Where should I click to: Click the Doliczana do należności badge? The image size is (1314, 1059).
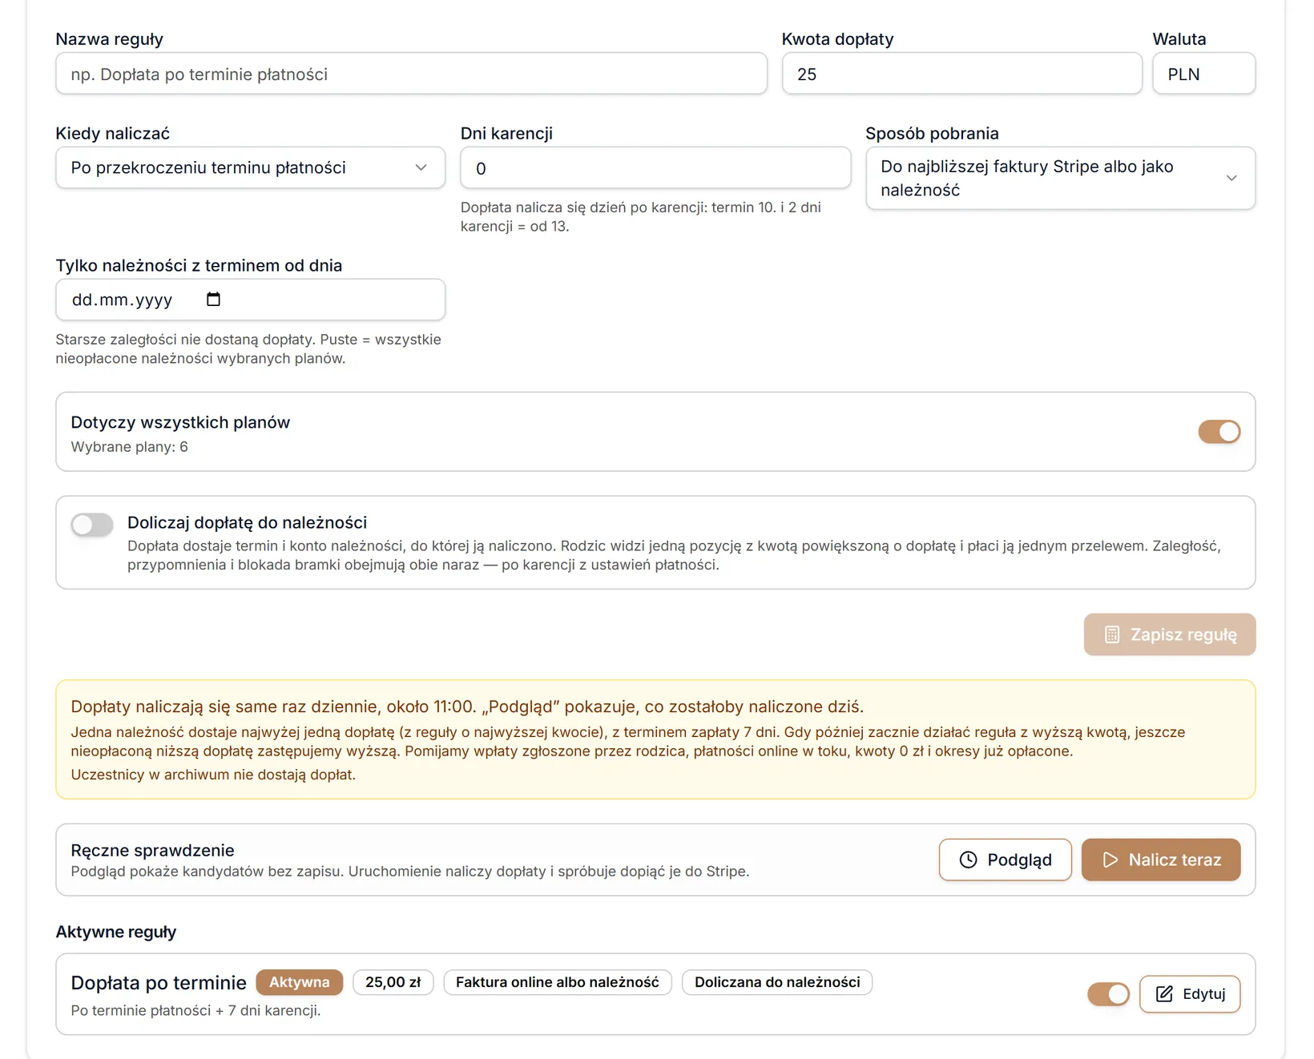coord(777,982)
